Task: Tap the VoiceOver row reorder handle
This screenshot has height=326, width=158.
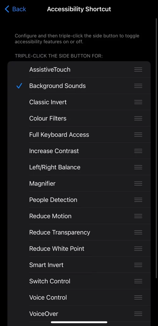Action: click(138, 314)
